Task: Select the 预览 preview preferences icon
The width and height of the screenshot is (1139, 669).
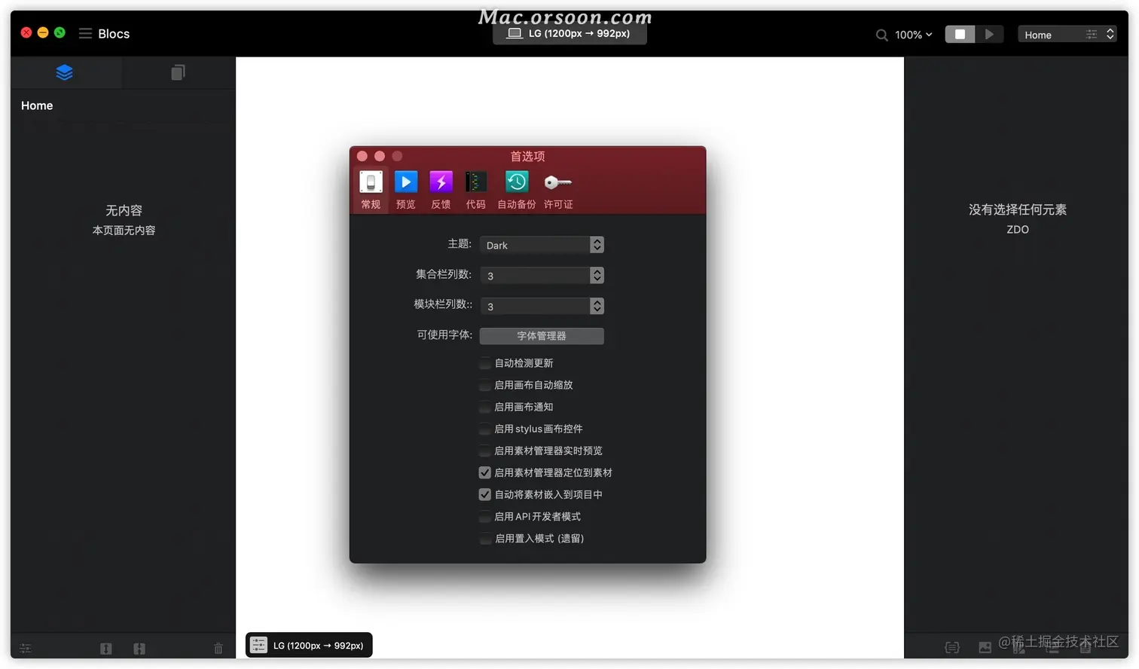Action: coord(406,190)
